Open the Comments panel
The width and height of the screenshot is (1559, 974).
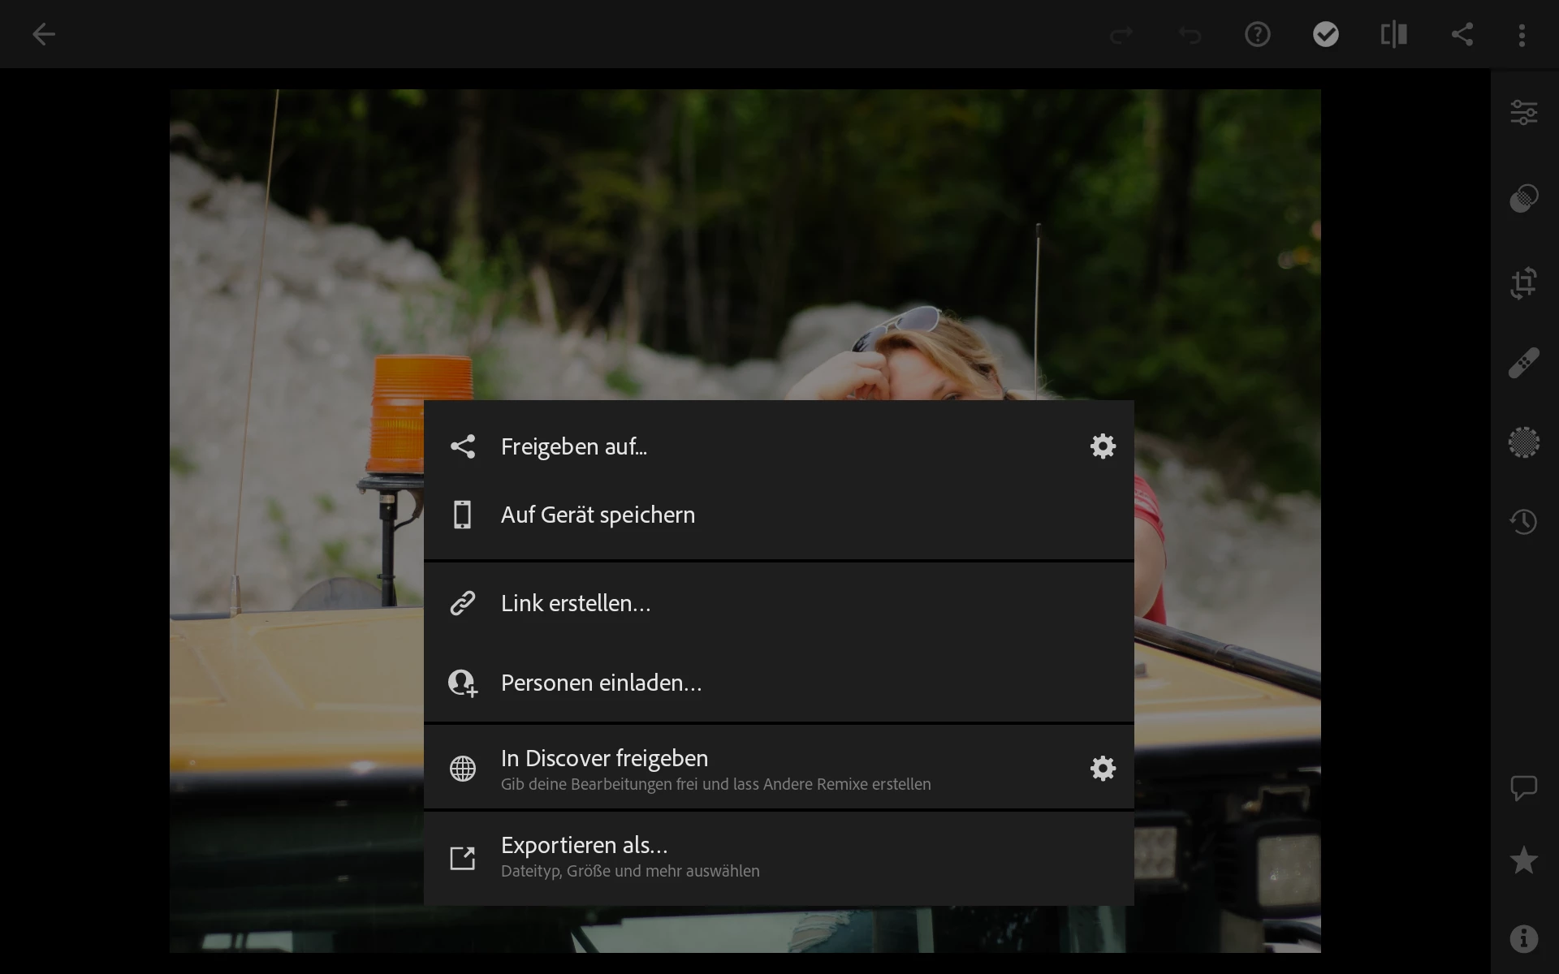pos(1523,787)
